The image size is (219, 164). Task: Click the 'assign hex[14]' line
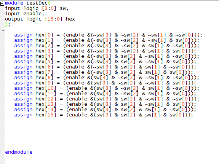point(105,110)
